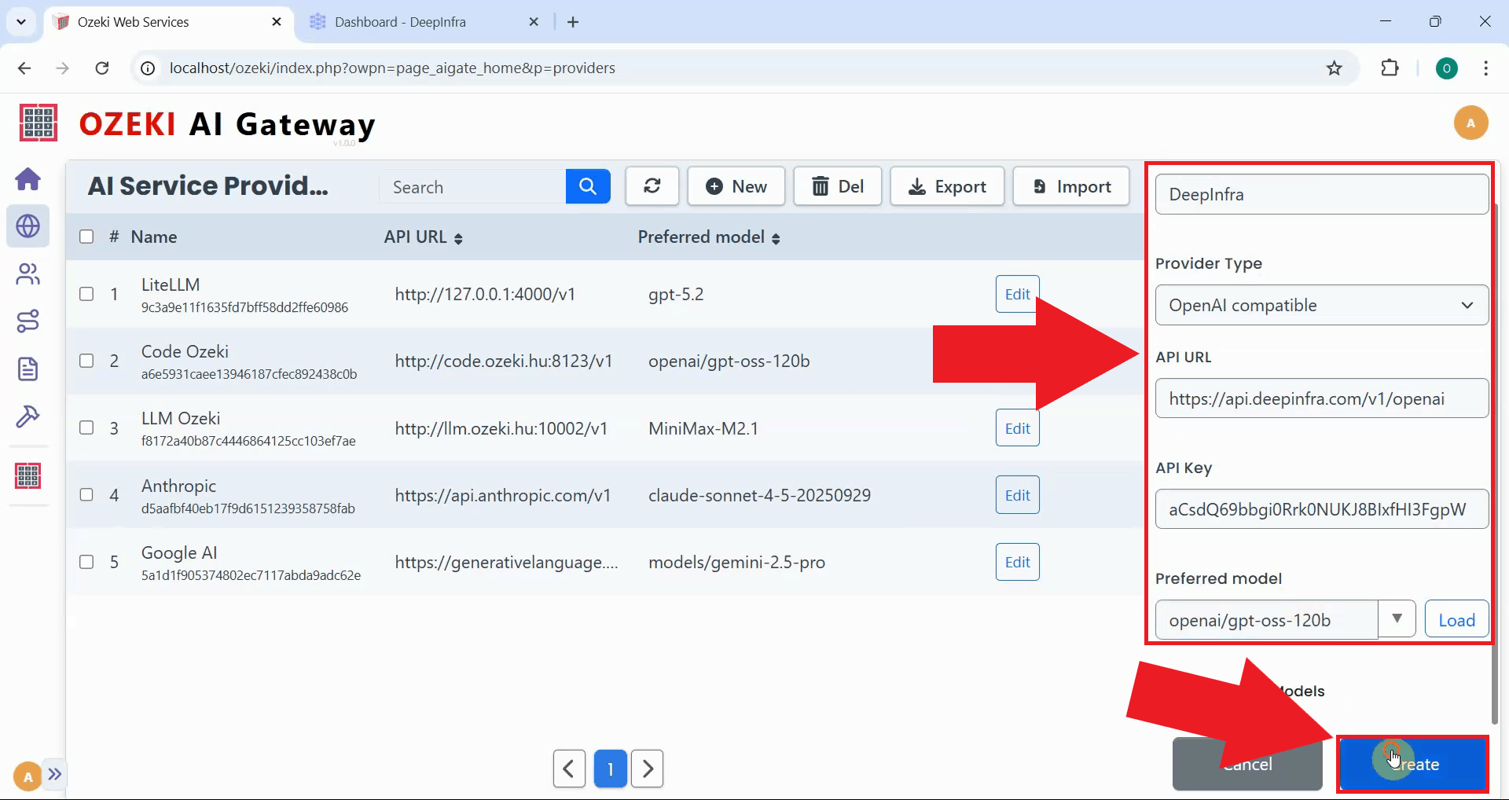Screen dimensions: 1509x800
Task: Expand the user avatar menu at top right
Action: click(1471, 123)
